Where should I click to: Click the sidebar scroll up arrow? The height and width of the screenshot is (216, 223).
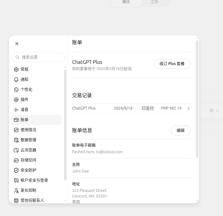pyautogui.click(x=65, y=67)
